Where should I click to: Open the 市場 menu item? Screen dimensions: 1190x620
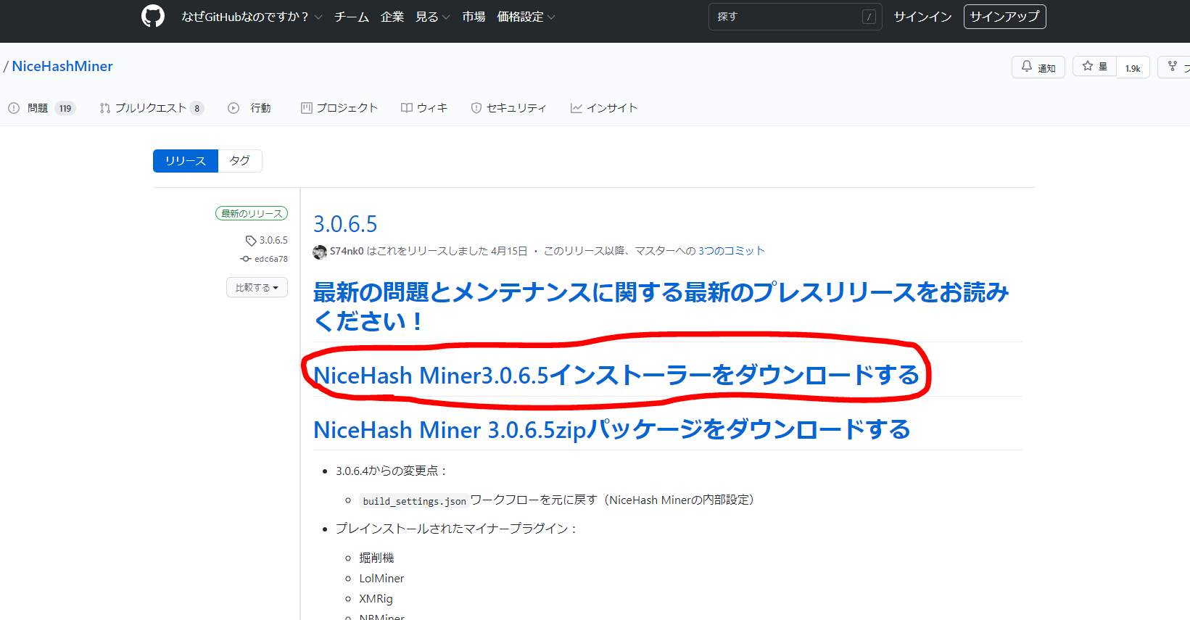(474, 17)
